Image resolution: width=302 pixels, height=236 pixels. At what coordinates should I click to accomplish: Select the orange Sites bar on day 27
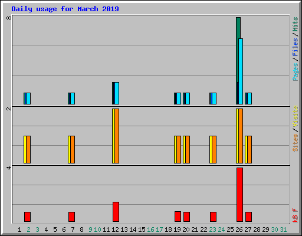(250, 149)
